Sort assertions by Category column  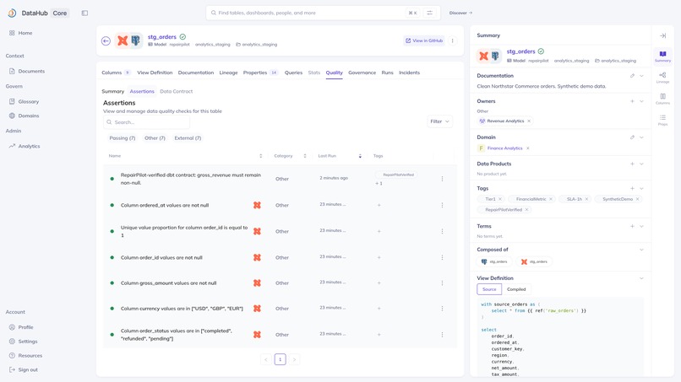click(305, 156)
